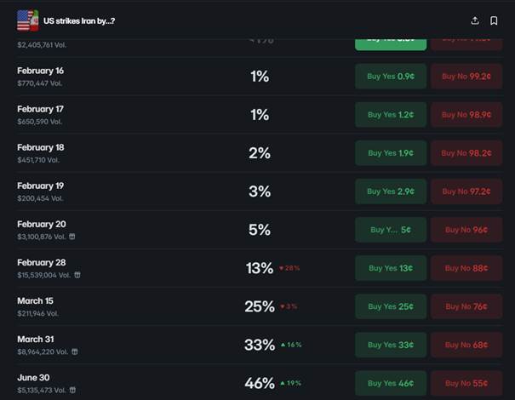Click the red 28% down indicator for February 28
Viewport: 515px width, 400px height.
[x=289, y=268]
